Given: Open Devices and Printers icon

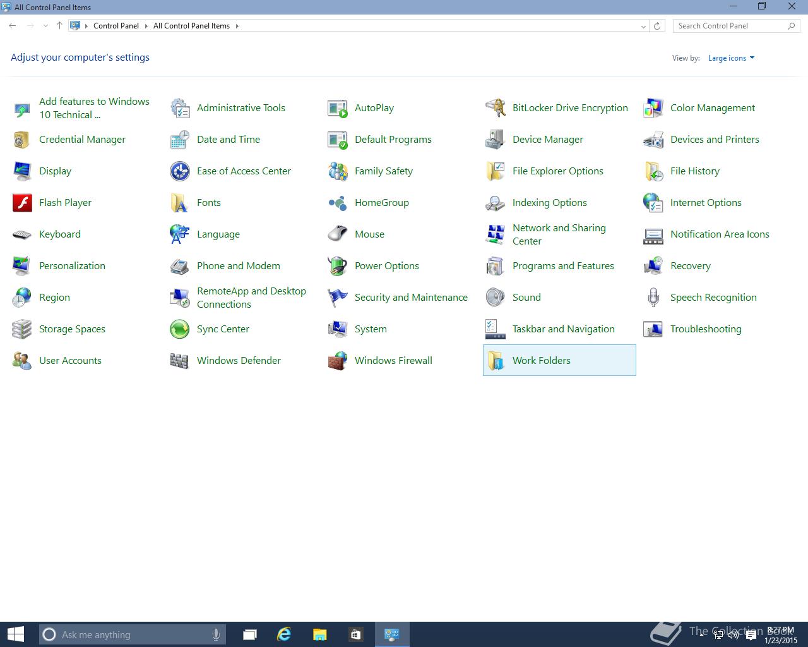Looking at the screenshot, I should 653,140.
